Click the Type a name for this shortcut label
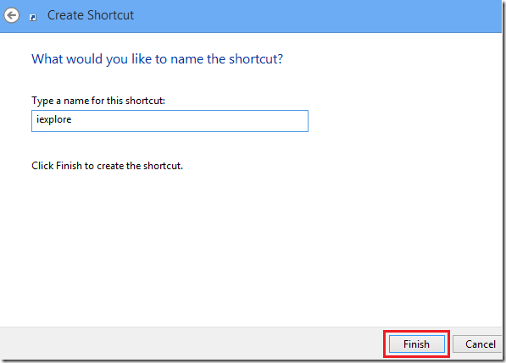 pyautogui.click(x=98, y=101)
